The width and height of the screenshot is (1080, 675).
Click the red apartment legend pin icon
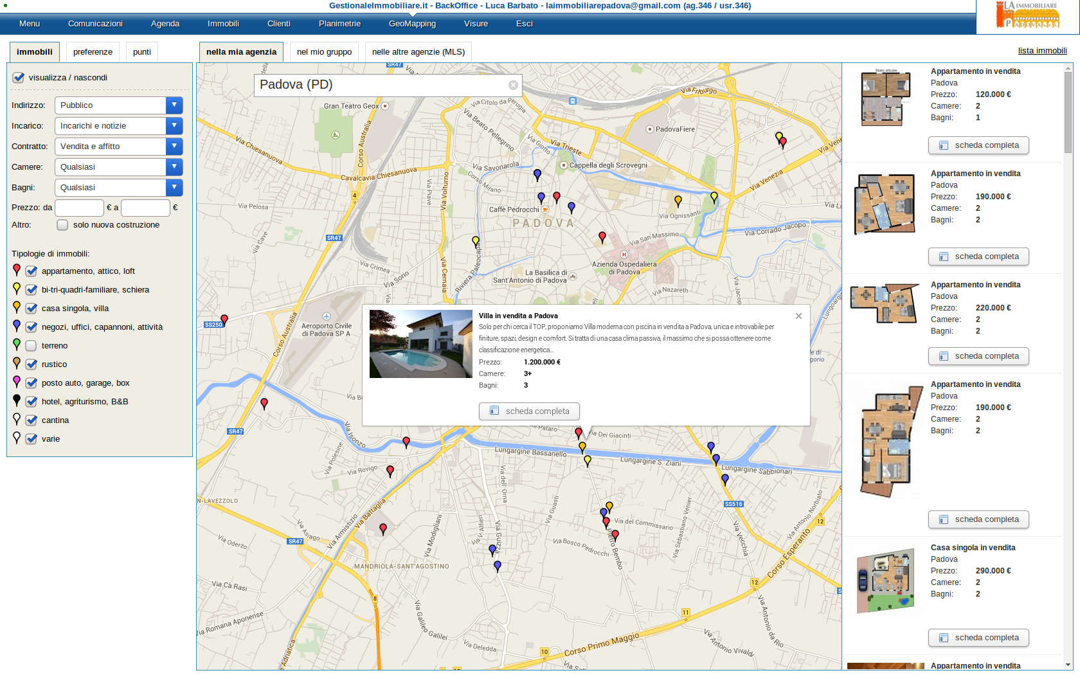click(x=17, y=270)
